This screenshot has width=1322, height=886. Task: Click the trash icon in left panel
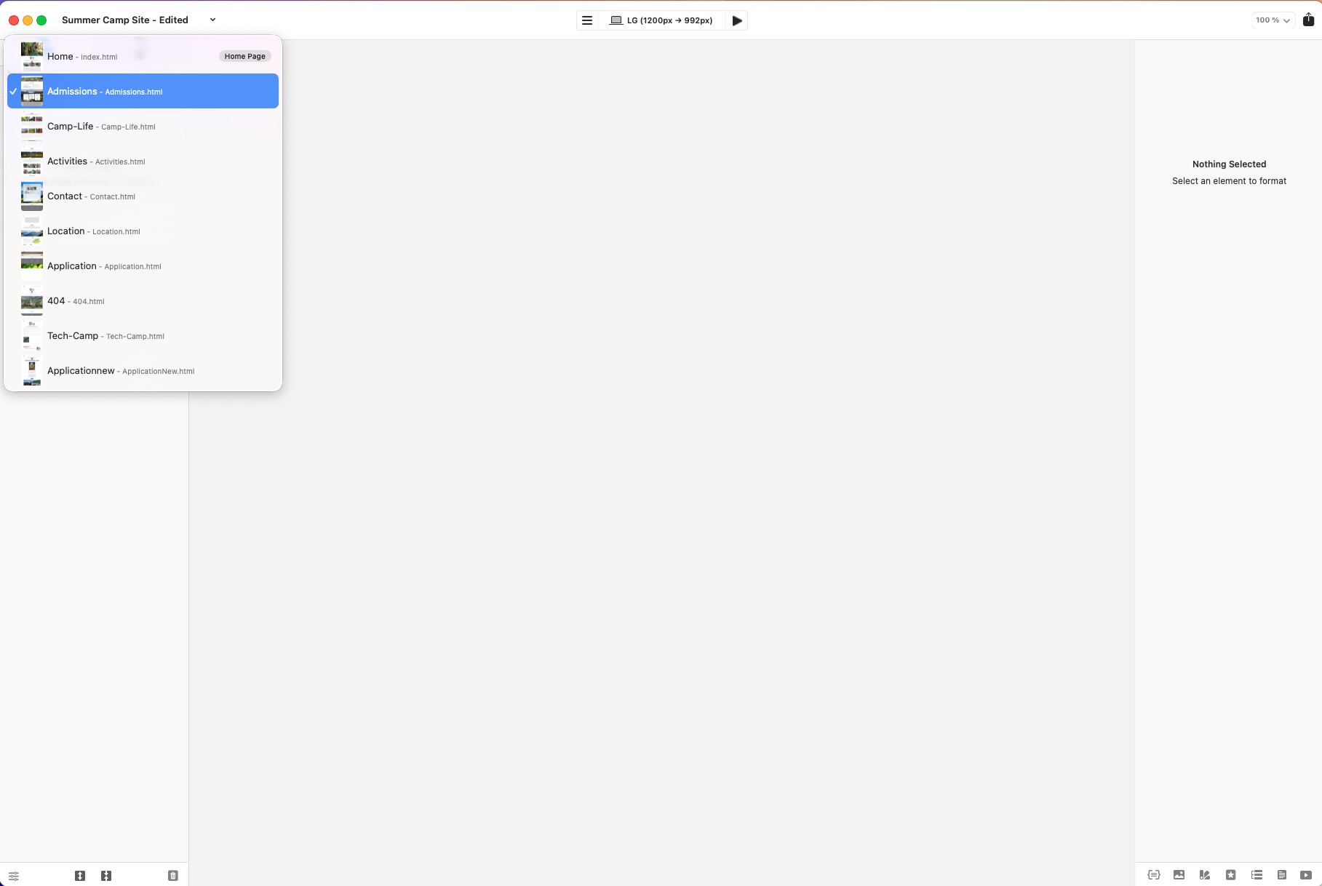coord(172,876)
